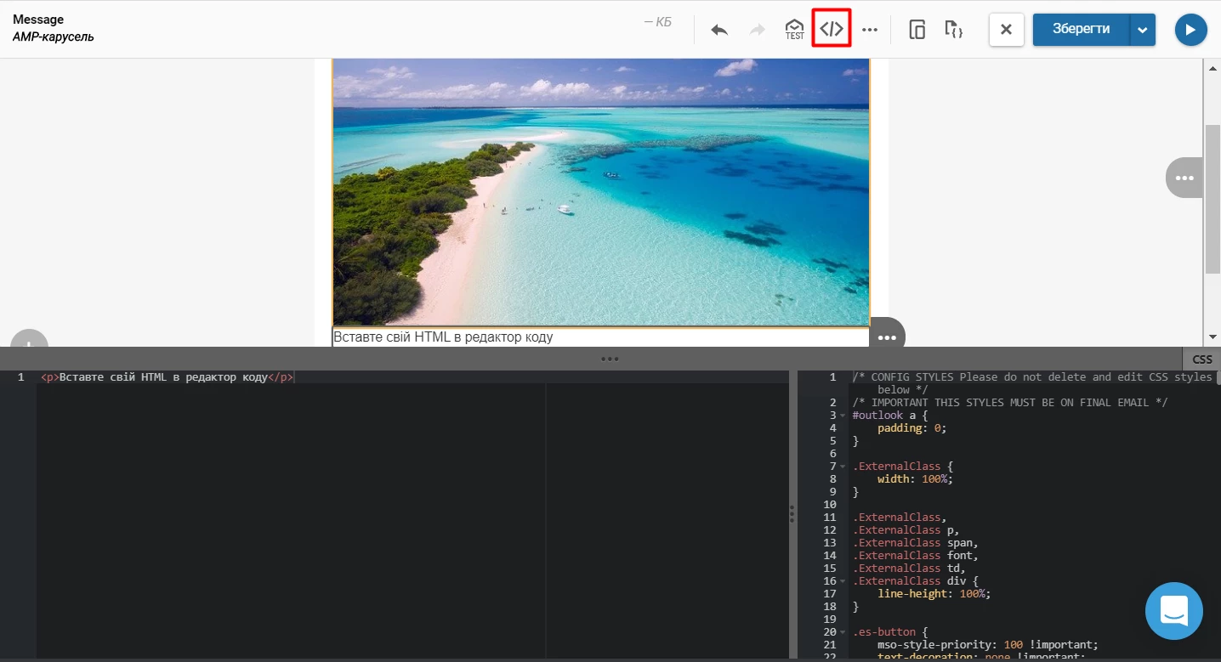1221x662 pixels.
Task: Open the three-dot more options in toolbar
Action: coord(869,30)
